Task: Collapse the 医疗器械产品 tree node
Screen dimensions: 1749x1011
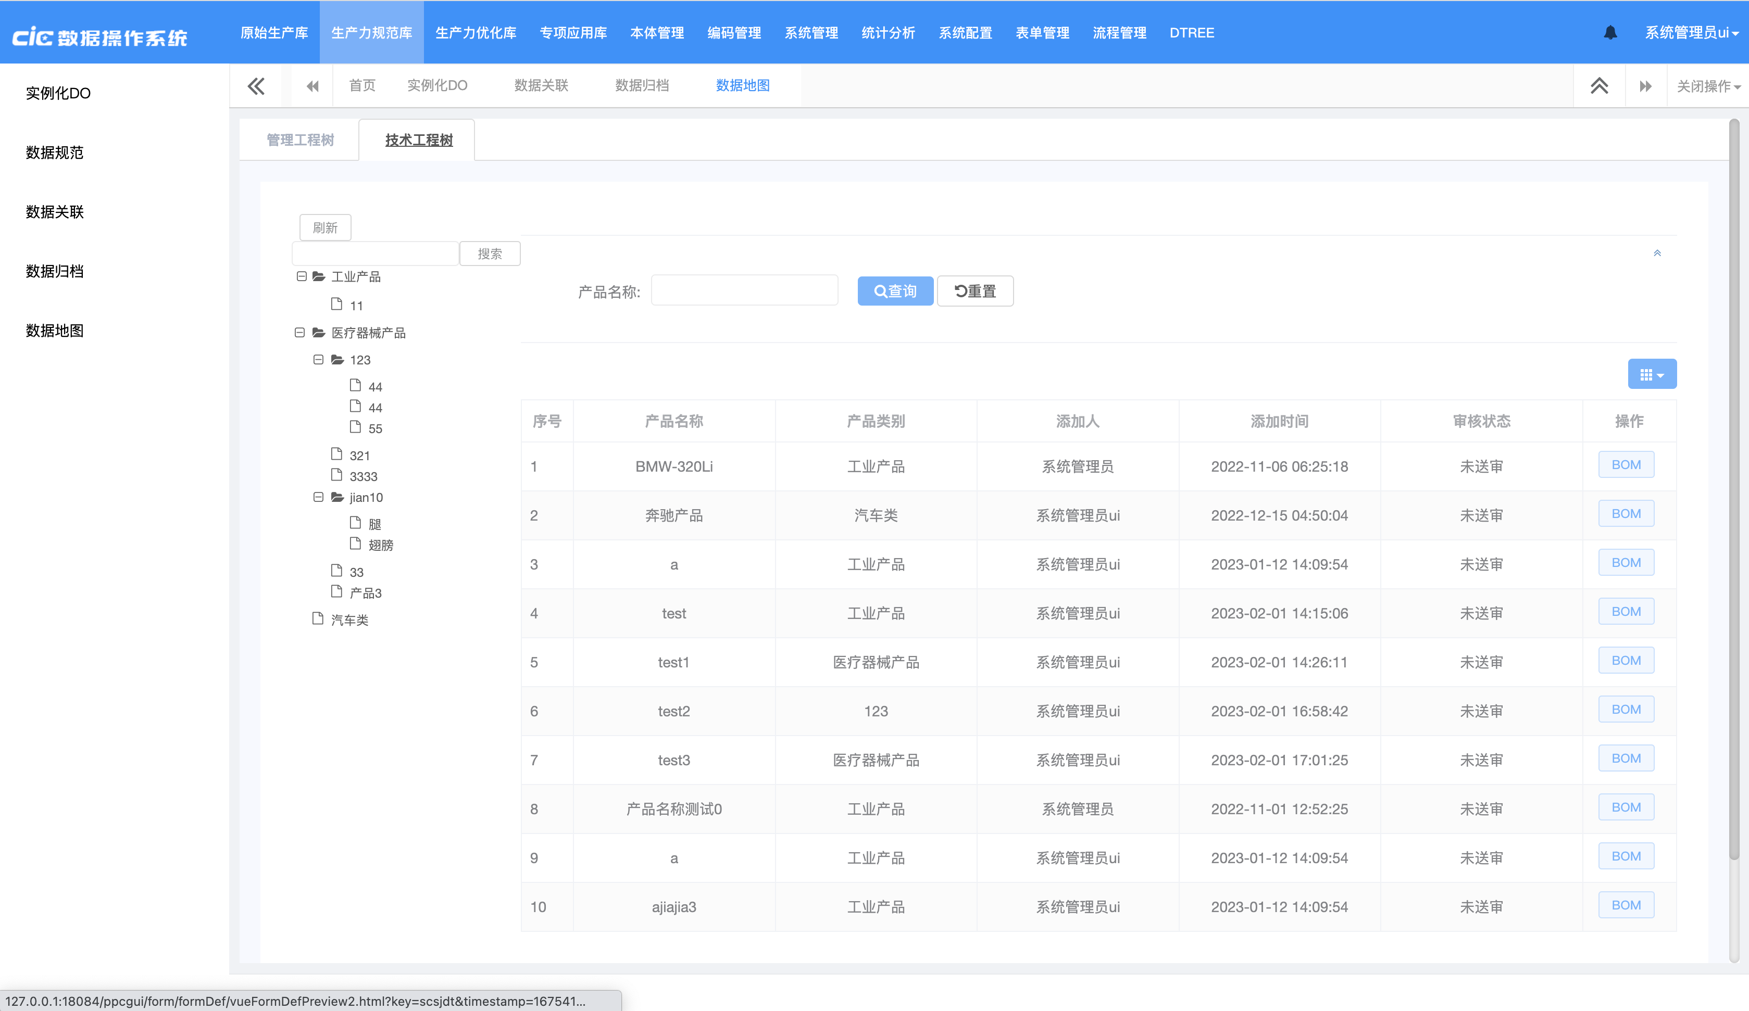Action: 299,332
